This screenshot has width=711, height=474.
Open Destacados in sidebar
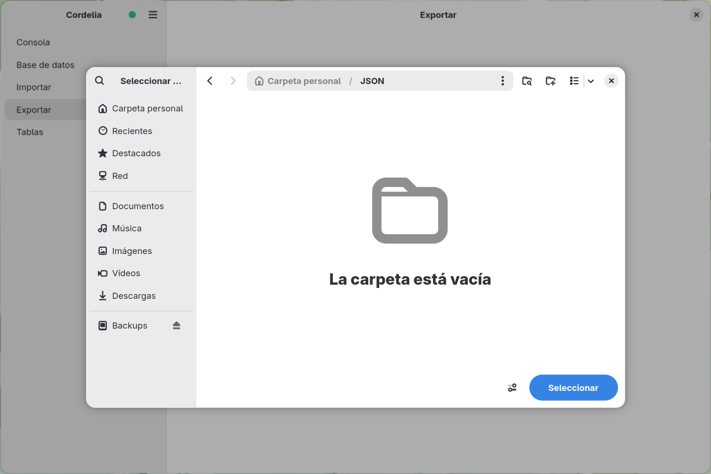coord(141,153)
